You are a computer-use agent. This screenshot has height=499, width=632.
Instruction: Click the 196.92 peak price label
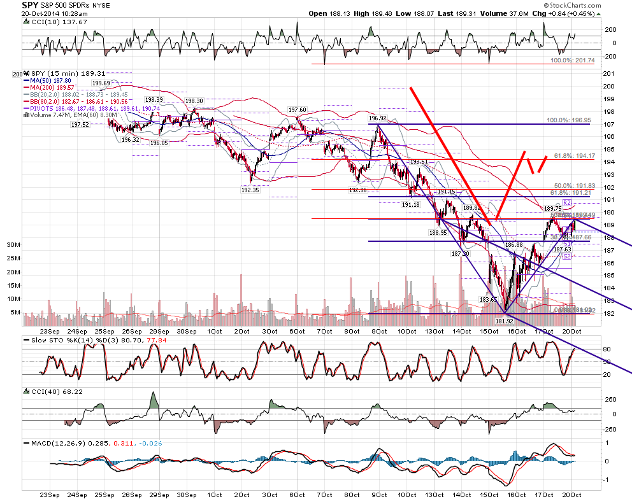(x=378, y=118)
